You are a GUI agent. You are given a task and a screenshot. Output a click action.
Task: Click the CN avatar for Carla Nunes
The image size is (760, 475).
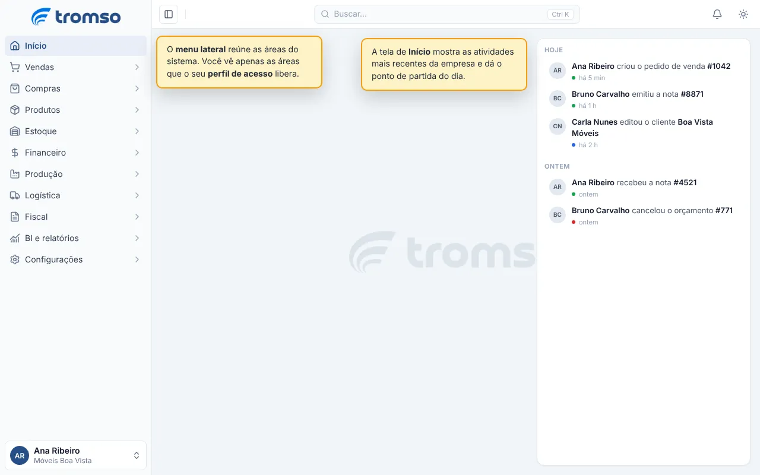[558, 126]
